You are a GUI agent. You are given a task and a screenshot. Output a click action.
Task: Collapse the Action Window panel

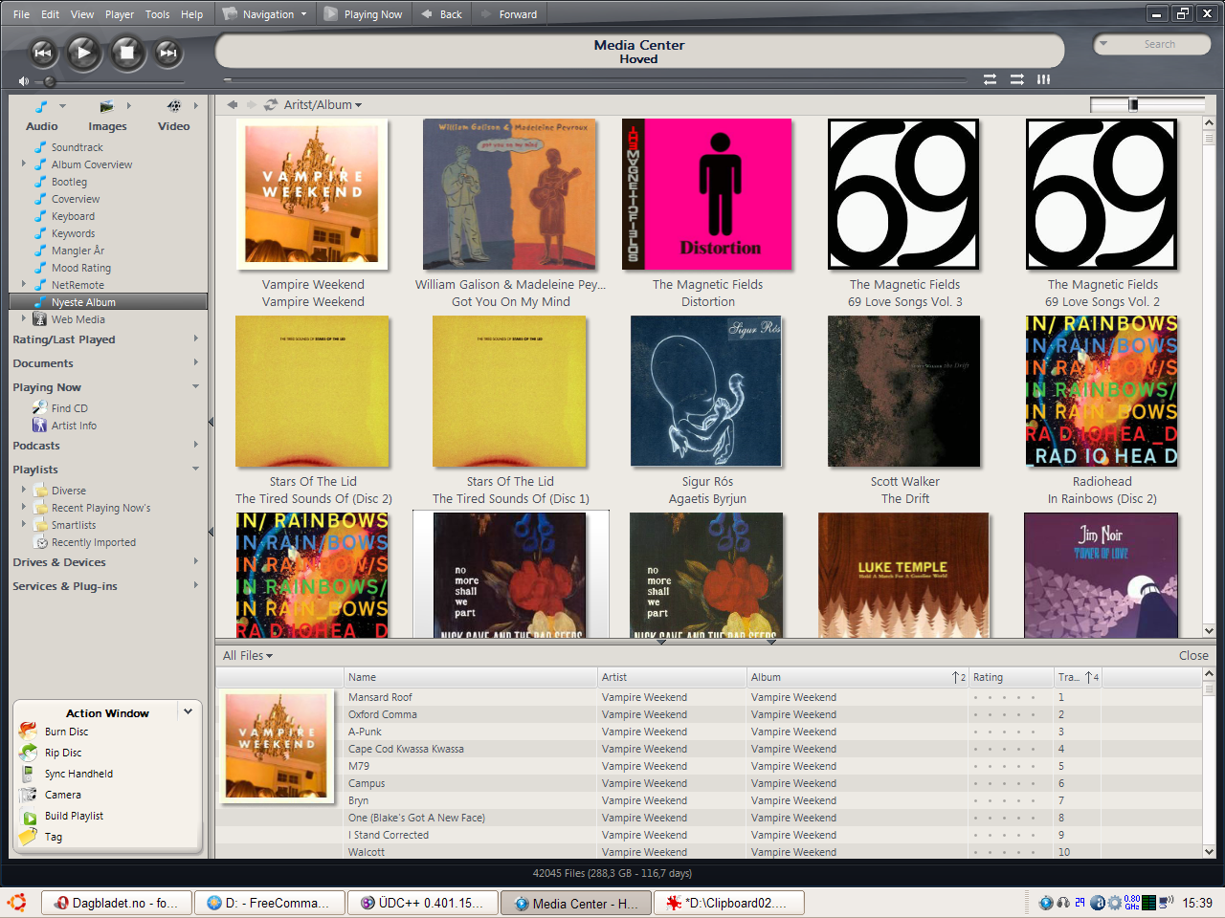coord(189,711)
